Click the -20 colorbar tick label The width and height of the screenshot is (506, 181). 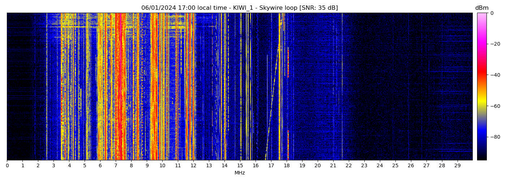click(494, 44)
